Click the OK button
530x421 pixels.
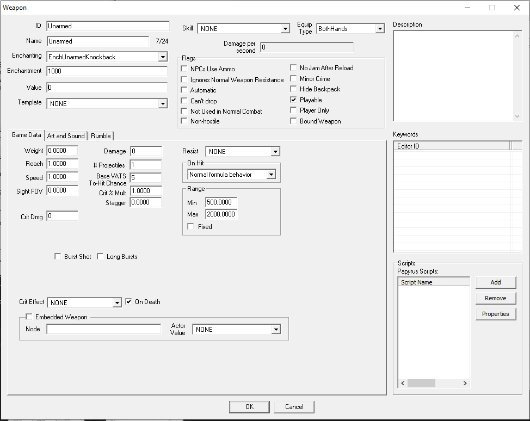249,407
